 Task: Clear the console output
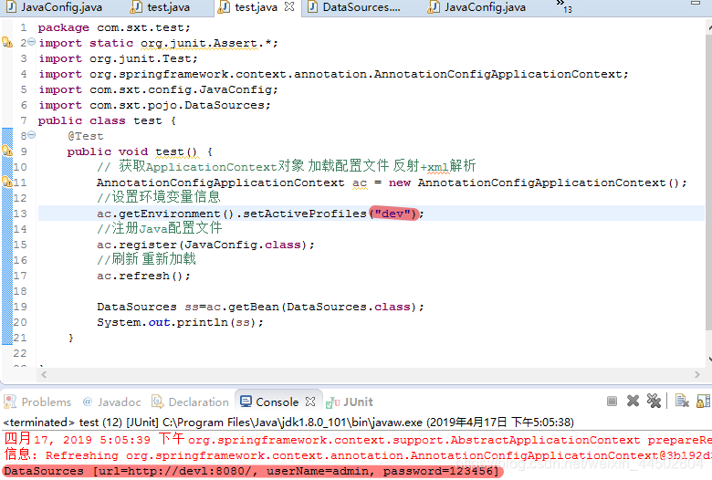[x=682, y=401]
